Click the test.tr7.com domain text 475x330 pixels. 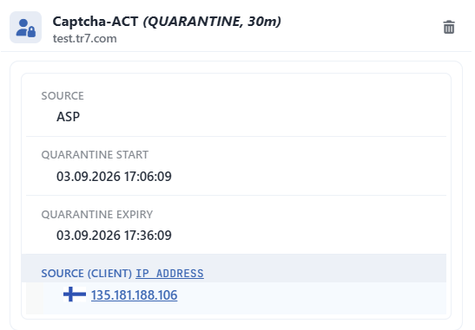[x=85, y=39]
